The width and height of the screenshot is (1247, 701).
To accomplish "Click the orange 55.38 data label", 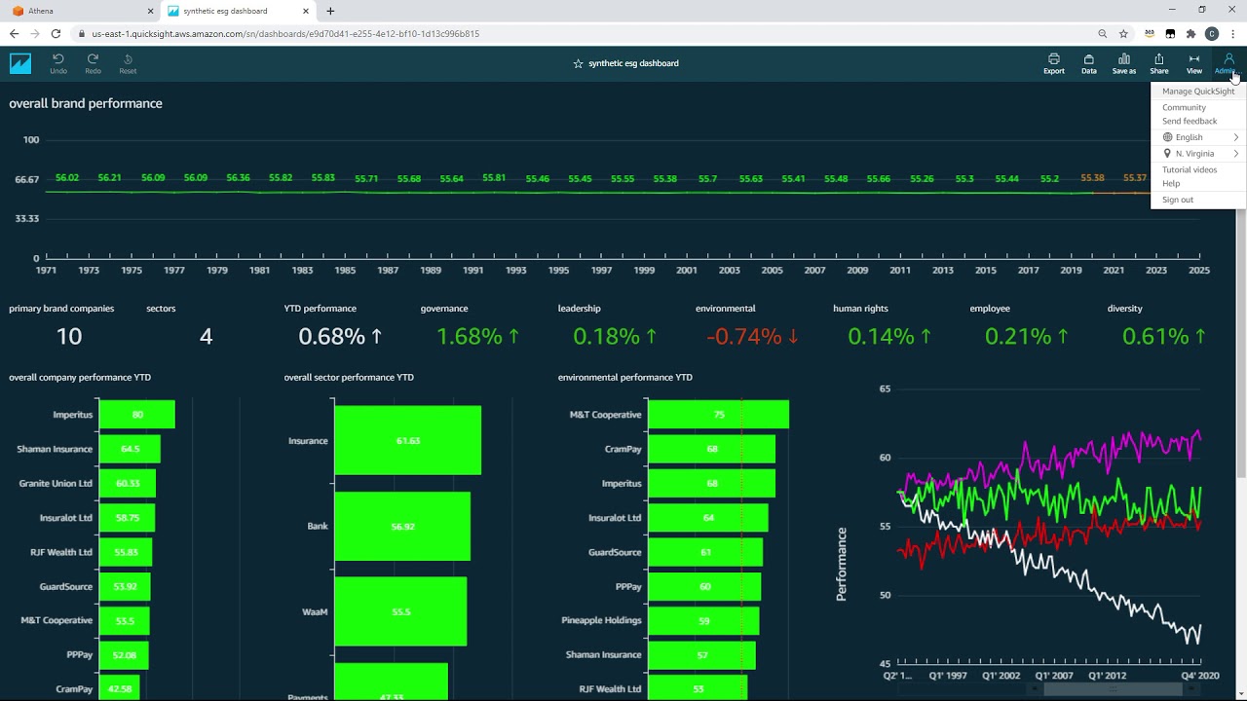I will point(1092,178).
